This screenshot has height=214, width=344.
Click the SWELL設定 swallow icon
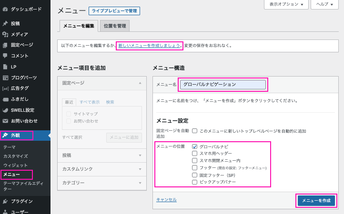click(5, 110)
